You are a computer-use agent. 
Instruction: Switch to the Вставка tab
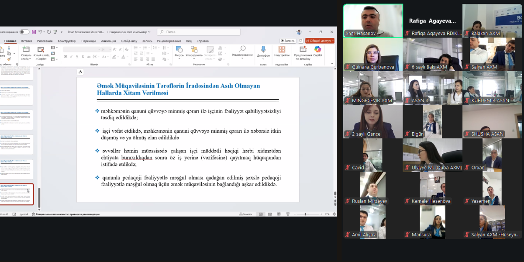pos(27,41)
